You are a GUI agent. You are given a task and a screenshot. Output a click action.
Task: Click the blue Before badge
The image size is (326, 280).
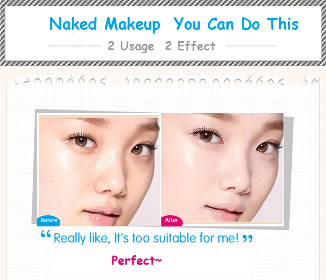tap(48, 221)
